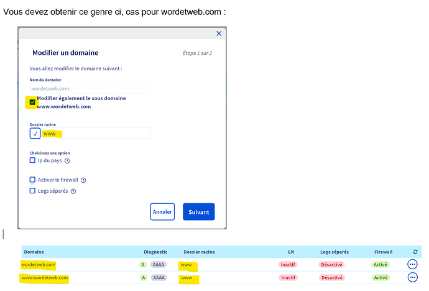The width and height of the screenshot is (429, 291).
Task: Uncheck Modifier également le sous domaine checkbox
Action: pos(32,103)
